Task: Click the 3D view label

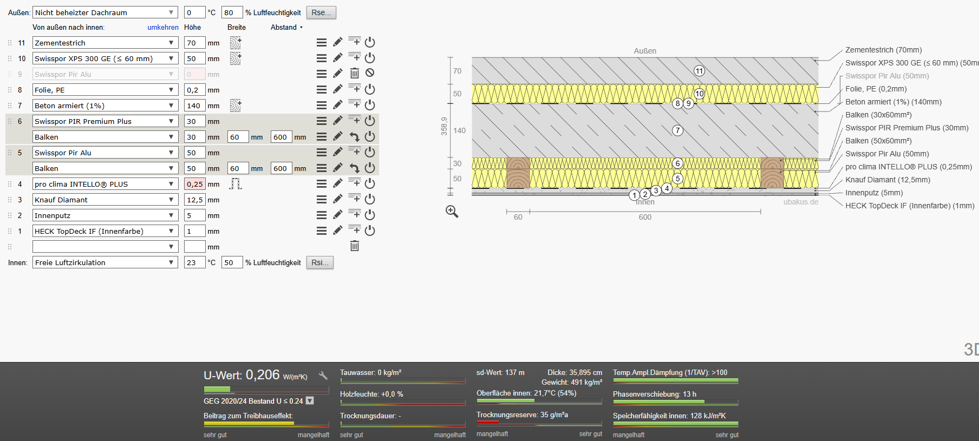Action: (x=971, y=350)
